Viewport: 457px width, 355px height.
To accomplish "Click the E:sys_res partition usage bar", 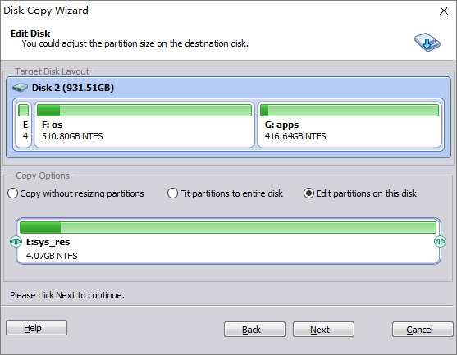I will 228,227.
